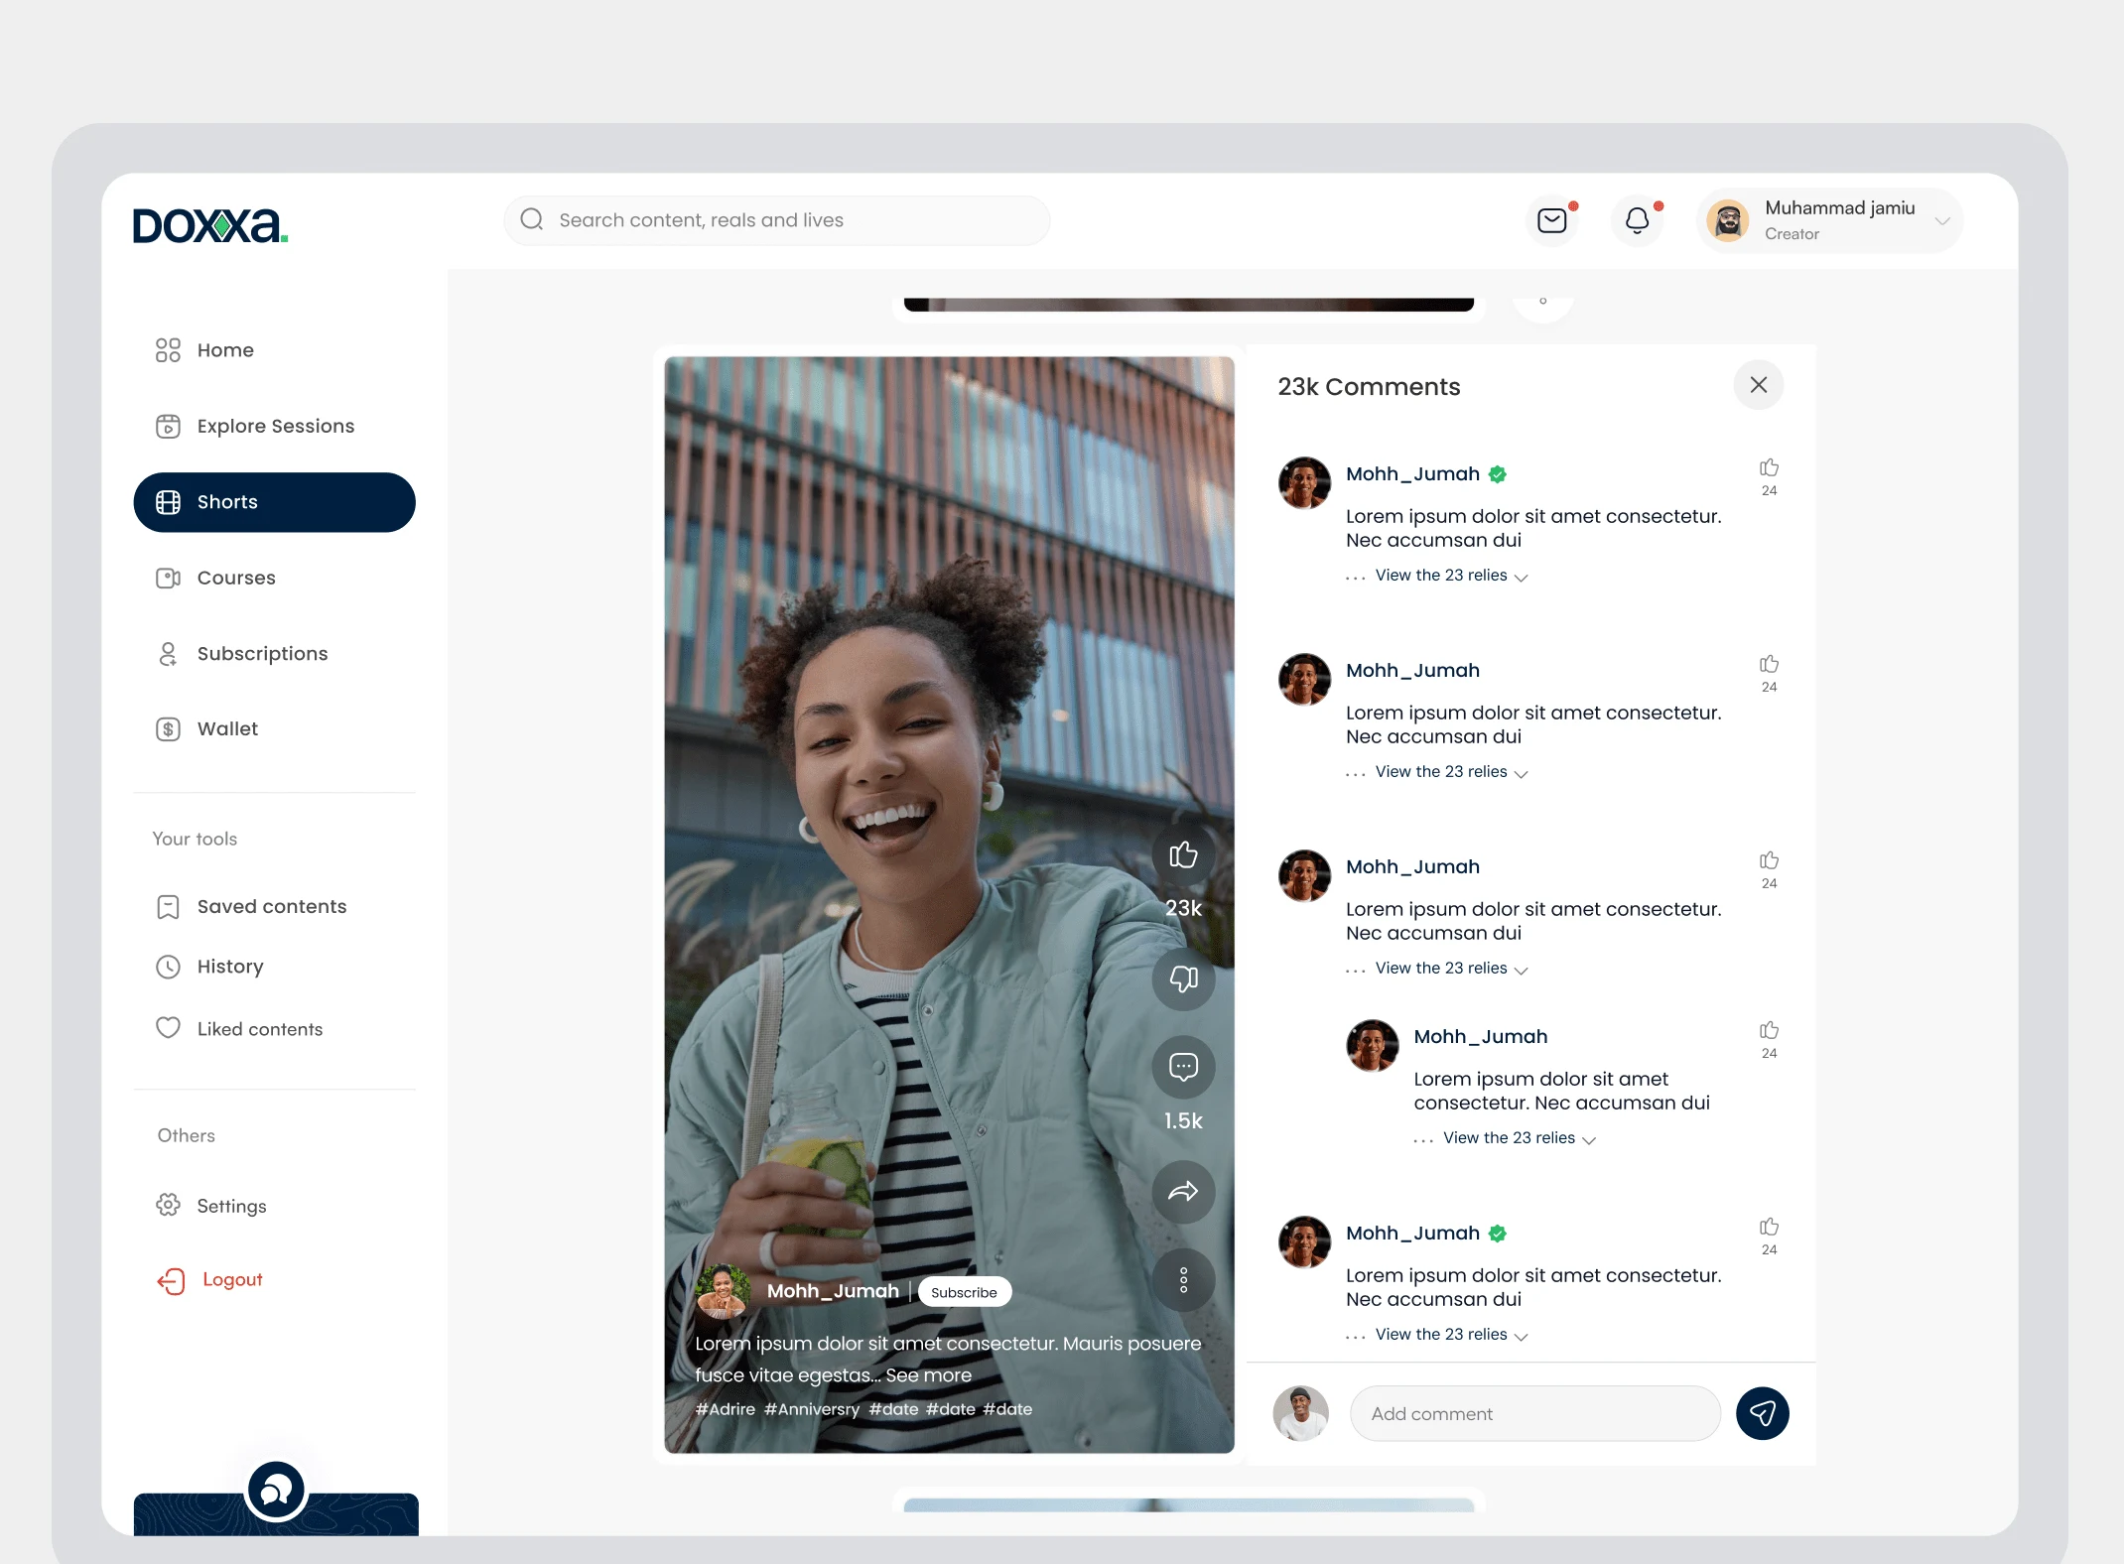Like the third Mohh_Jumah comment
Viewport: 2124px width, 1564px height.
[x=1769, y=860]
